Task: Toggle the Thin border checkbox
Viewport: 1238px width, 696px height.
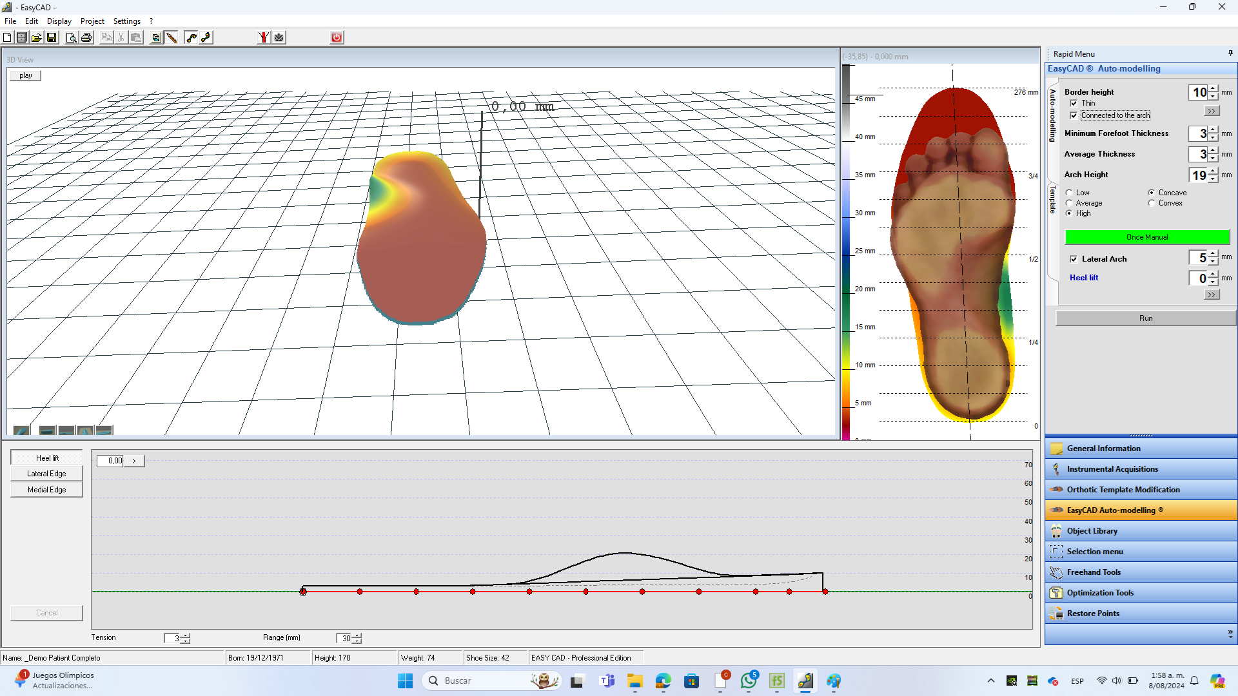Action: coord(1074,103)
